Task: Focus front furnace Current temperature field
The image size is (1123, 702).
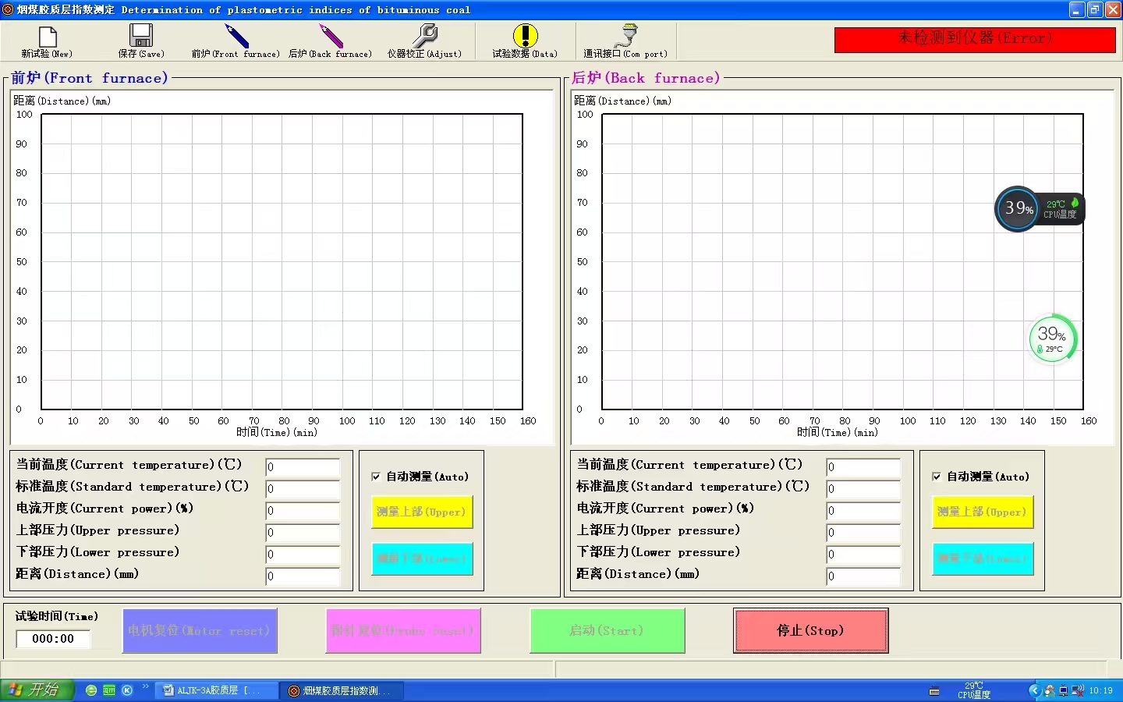Action: coord(303,467)
